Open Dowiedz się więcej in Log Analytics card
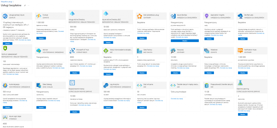 pos(124,101)
